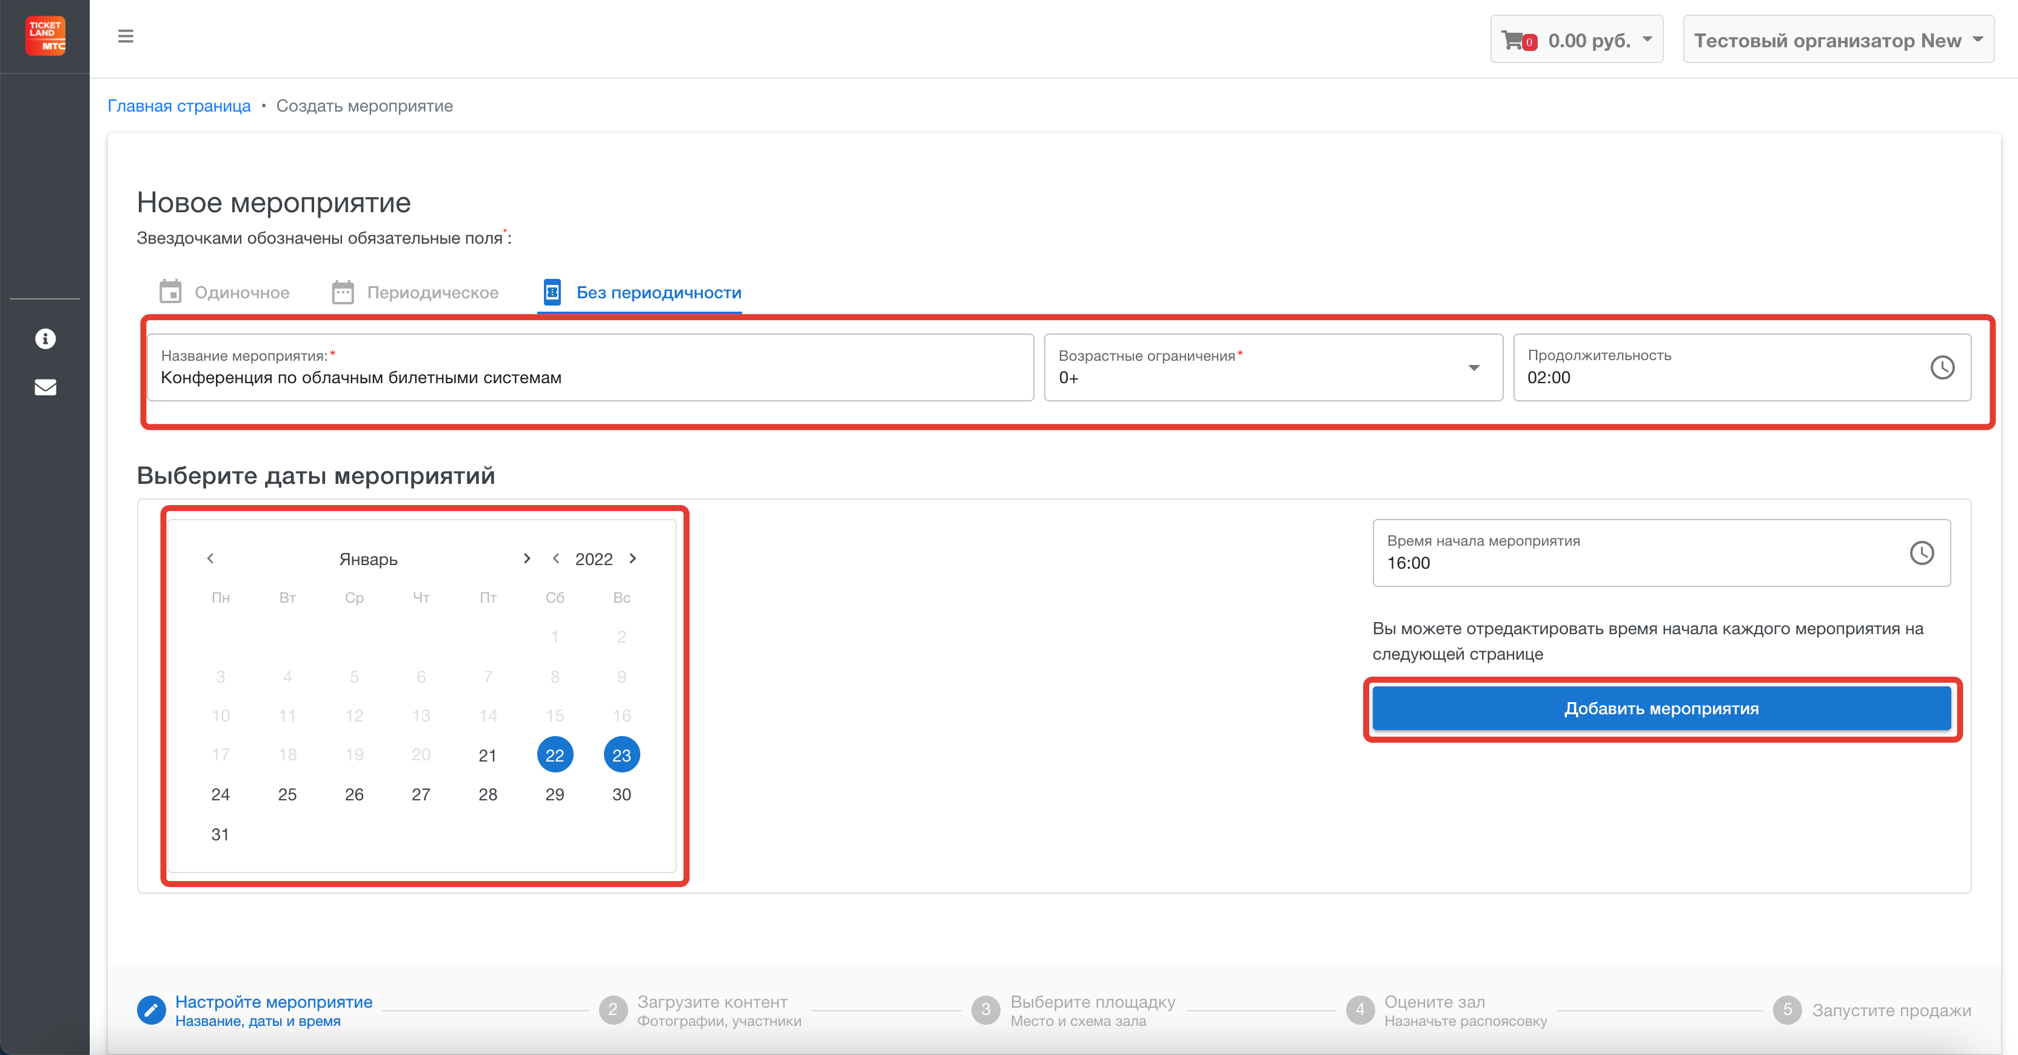Click step 4 circle Оцените зал
Image resolution: width=2018 pixels, height=1055 pixels.
[x=1360, y=1010]
